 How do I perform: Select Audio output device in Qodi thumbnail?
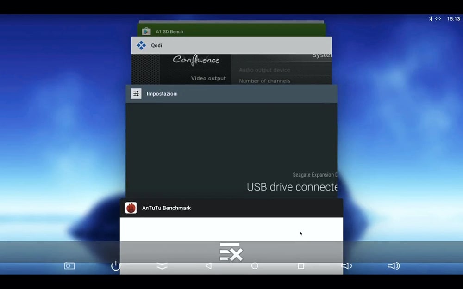pos(264,70)
